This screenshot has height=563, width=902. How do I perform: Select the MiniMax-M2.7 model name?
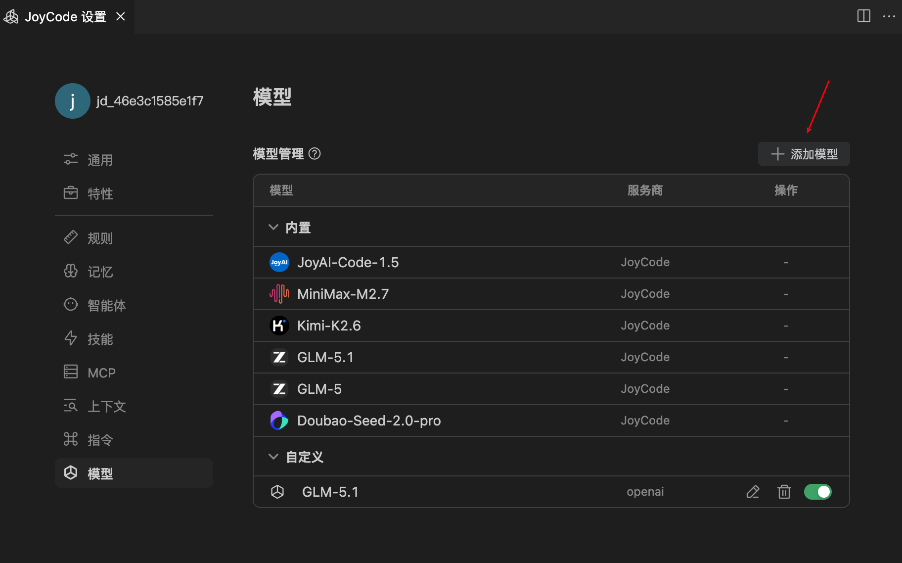[343, 294]
